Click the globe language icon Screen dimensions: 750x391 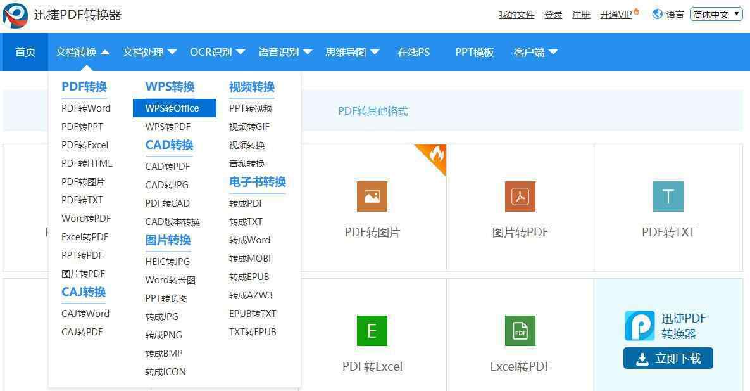658,15
